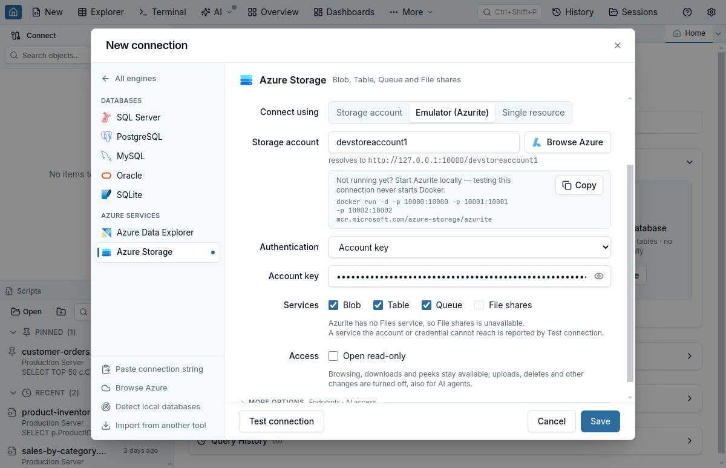Click the Search objects field
Image resolution: width=726 pixels, height=468 pixels.
click(x=48, y=55)
